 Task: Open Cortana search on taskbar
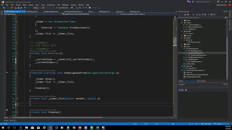[9, 127]
